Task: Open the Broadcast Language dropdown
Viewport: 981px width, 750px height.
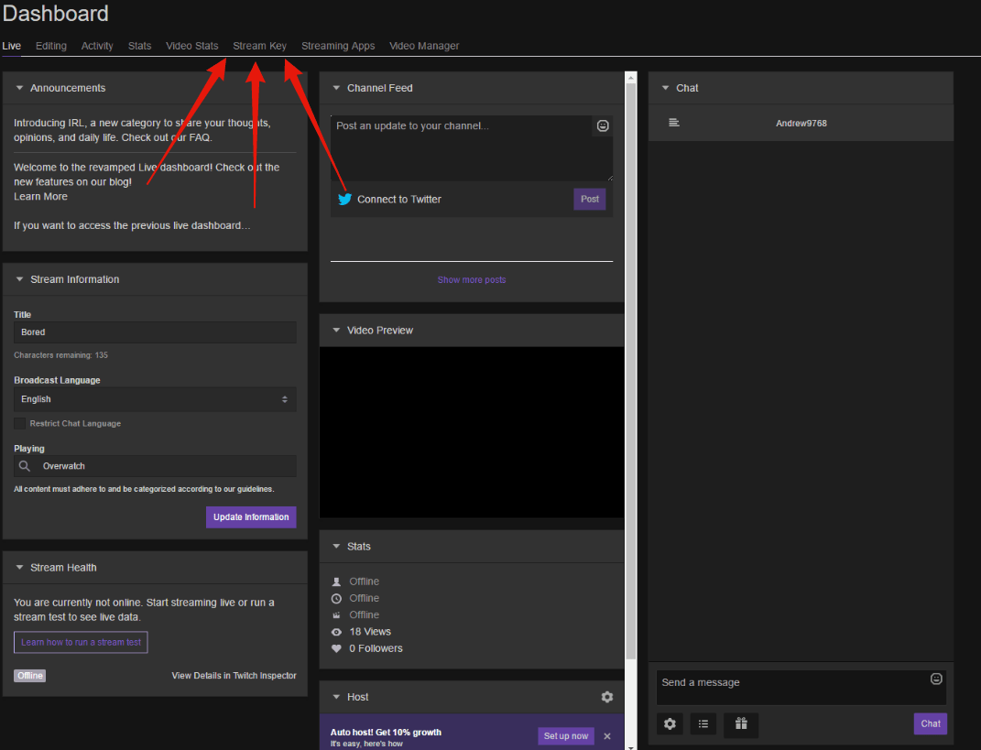Action: pos(154,399)
